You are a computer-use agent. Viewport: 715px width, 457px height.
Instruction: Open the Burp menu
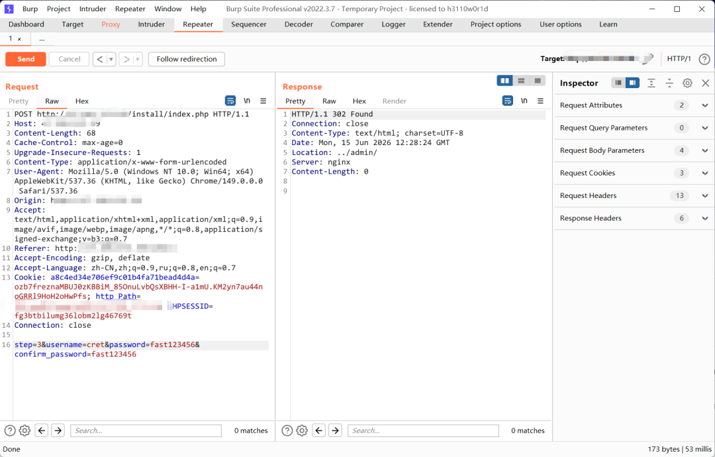click(x=30, y=9)
